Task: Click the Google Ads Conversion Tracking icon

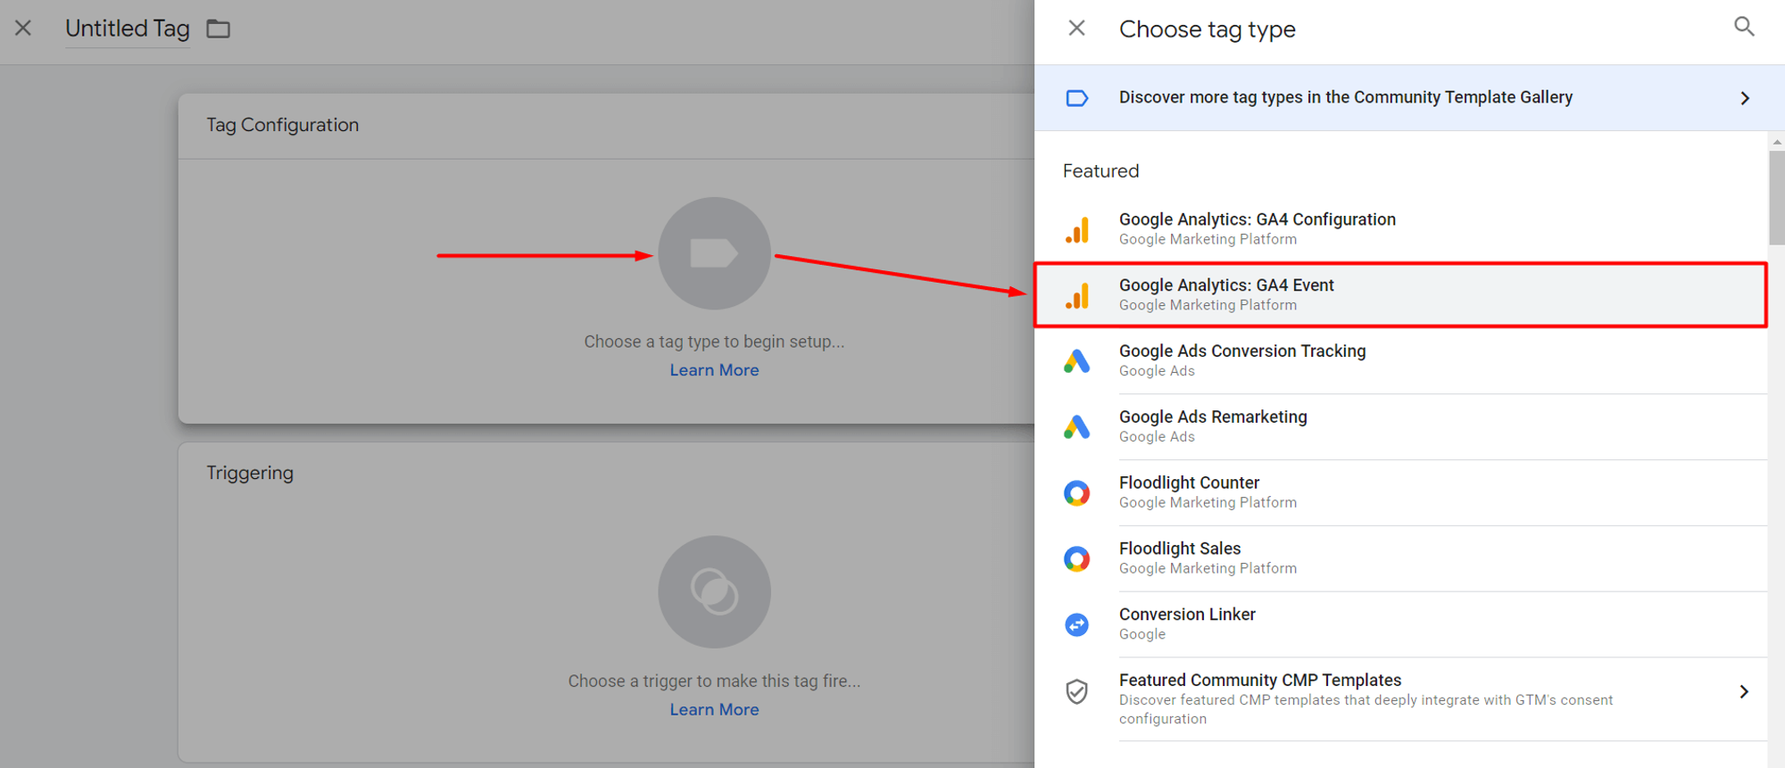Action: 1077,361
